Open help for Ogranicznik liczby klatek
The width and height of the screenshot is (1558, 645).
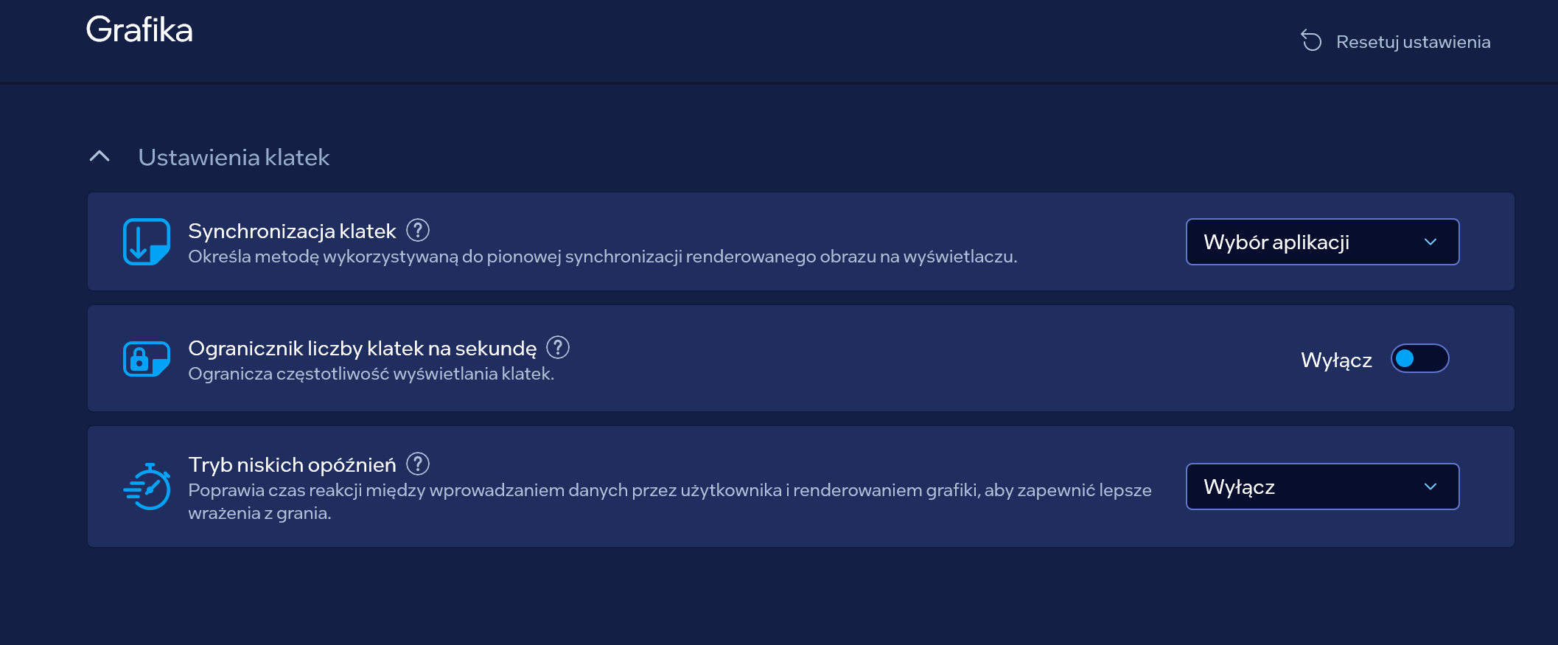(558, 347)
